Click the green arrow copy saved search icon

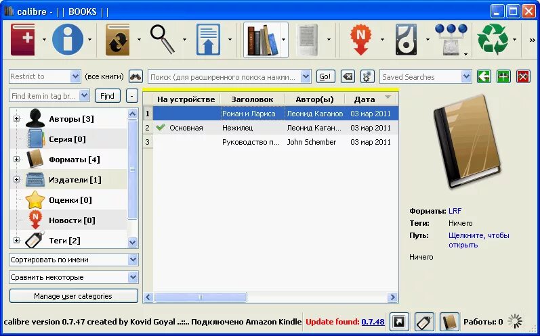point(484,76)
